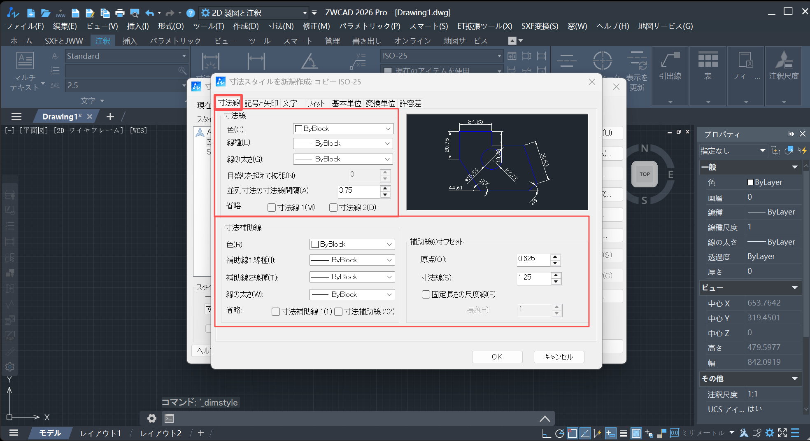This screenshot has height=441, width=810.
Task: Click the up stepper for 並列寸法の寸法線間隔(A)
Action: [x=385, y=188]
